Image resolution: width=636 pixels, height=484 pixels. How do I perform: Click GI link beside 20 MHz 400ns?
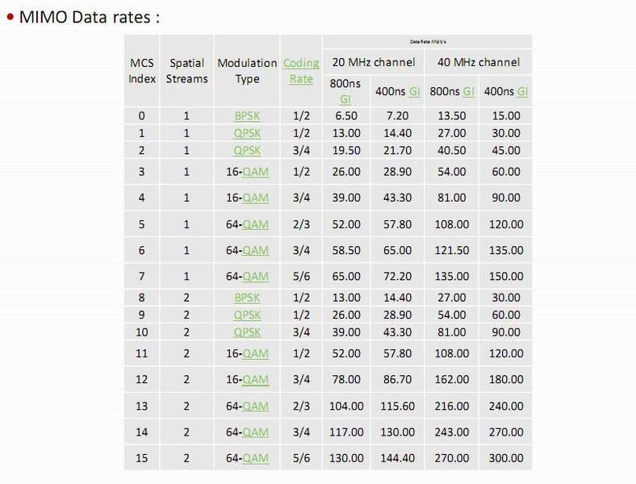click(x=414, y=91)
